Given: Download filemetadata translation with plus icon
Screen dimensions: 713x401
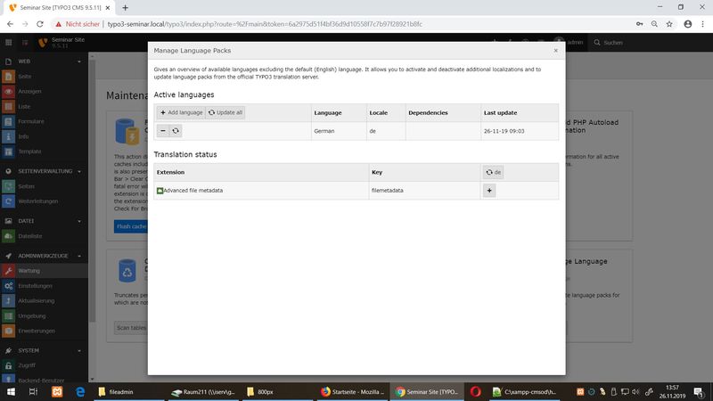Looking at the screenshot, I should 489,191.
